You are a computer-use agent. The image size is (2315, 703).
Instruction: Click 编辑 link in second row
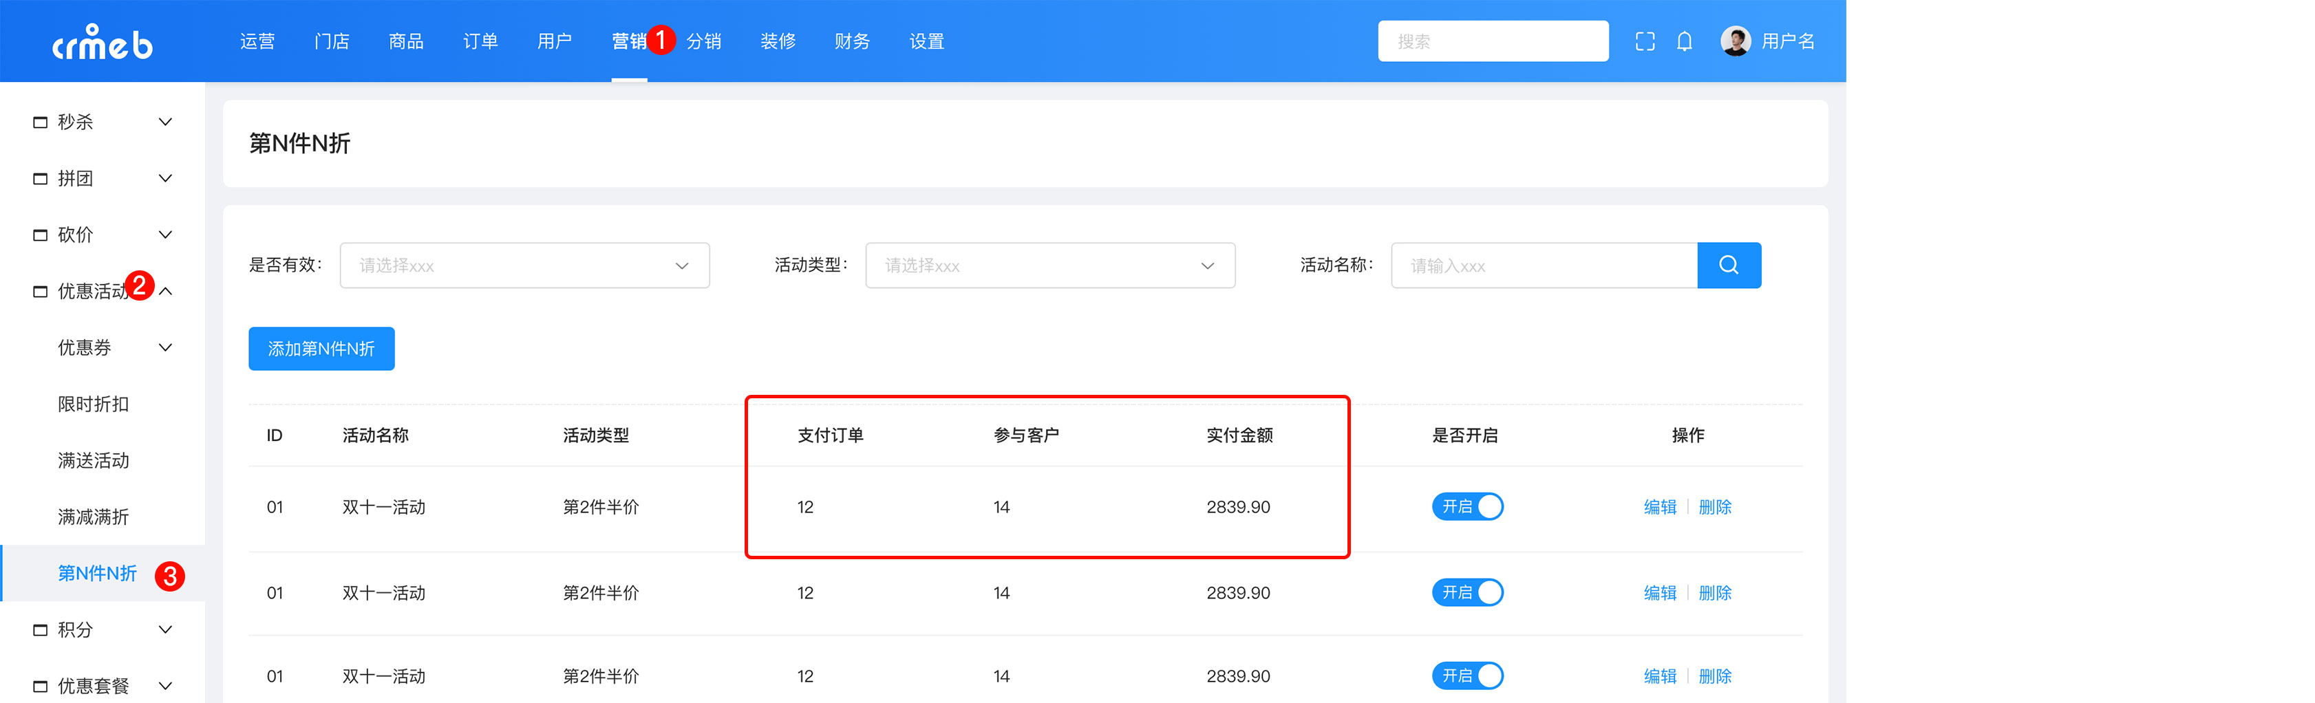pyautogui.click(x=1660, y=594)
